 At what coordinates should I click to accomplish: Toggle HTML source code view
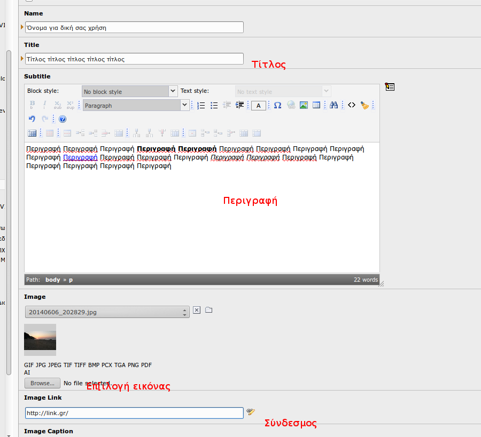351,106
